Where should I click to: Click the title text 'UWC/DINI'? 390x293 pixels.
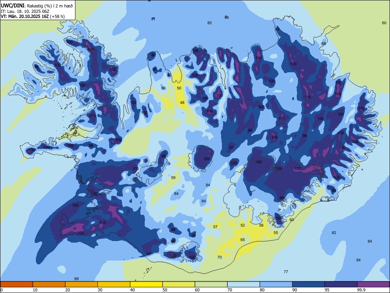[12, 6]
